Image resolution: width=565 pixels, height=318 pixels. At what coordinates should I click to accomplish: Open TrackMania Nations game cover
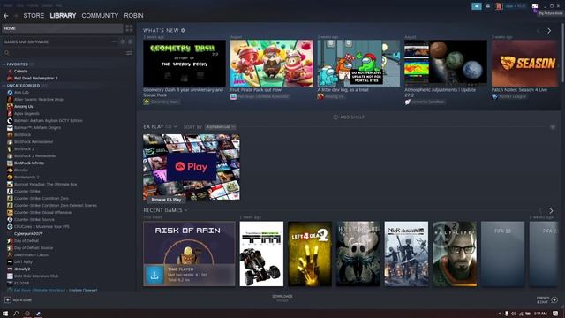pyautogui.click(x=261, y=254)
